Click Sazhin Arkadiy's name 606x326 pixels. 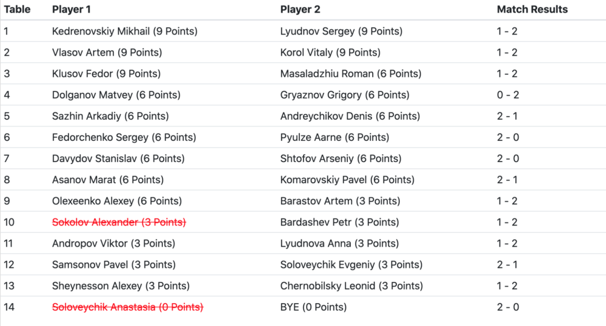[110, 116]
